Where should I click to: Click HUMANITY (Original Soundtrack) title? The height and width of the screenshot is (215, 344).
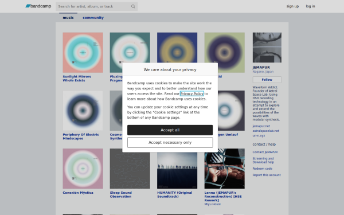[175, 194]
